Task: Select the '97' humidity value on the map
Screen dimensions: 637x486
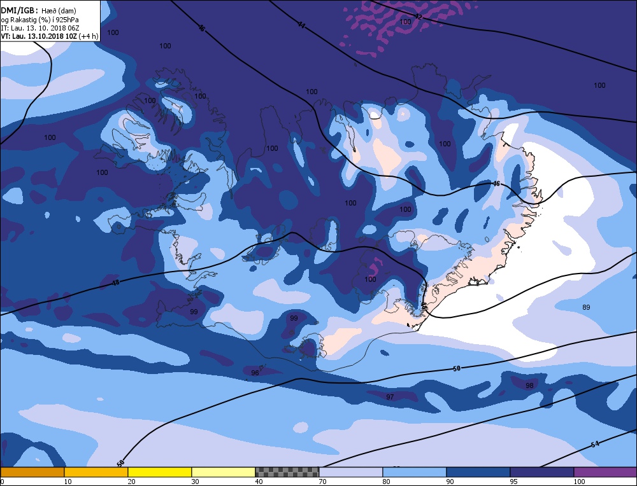Action: point(390,397)
